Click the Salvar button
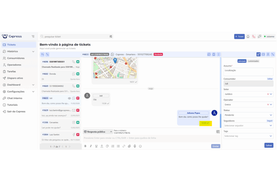The height and width of the screenshot is (182, 277). point(269,145)
